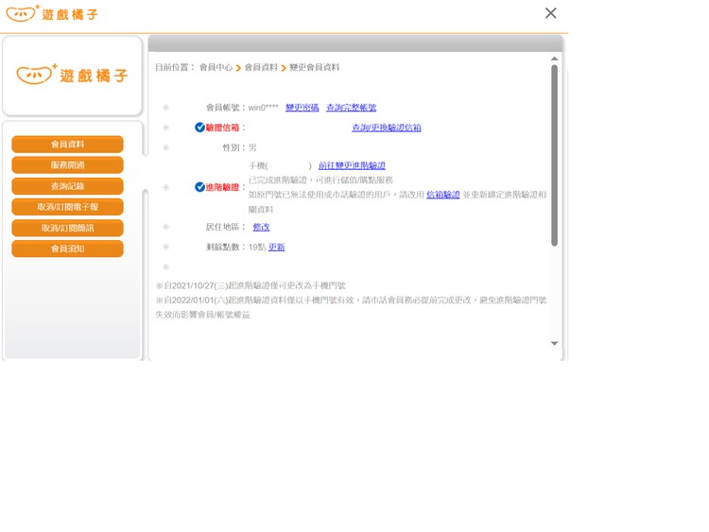The image size is (709, 532).
Task: Close the dialog with the X icon
Action: 551,13
